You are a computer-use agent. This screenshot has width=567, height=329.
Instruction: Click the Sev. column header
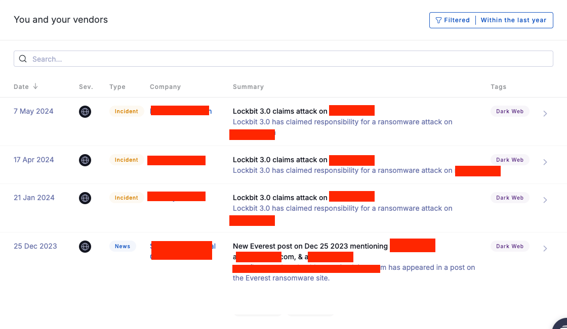point(86,87)
